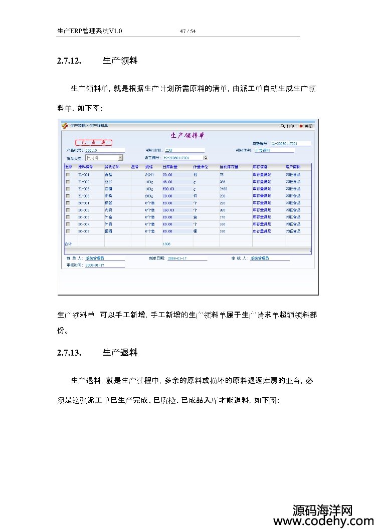Click material code YL-005 cell
The height and width of the screenshot is (531, 376).
coord(84,196)
